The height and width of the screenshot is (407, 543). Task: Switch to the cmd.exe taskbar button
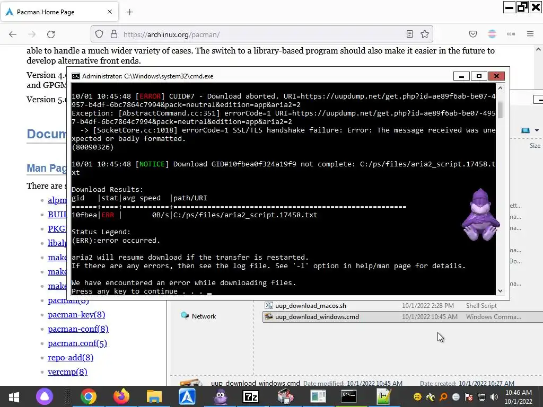click(x=349, y=396)
